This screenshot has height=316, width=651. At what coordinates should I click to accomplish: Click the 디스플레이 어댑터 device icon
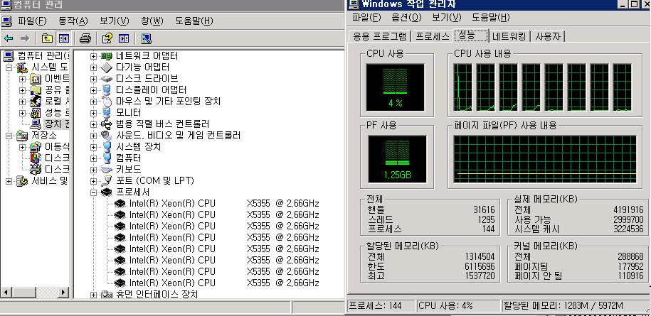[107, 90]
